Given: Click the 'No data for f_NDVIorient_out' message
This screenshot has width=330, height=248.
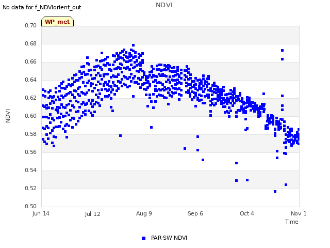Looking at the screenshot, I should (x=42, y=7).
